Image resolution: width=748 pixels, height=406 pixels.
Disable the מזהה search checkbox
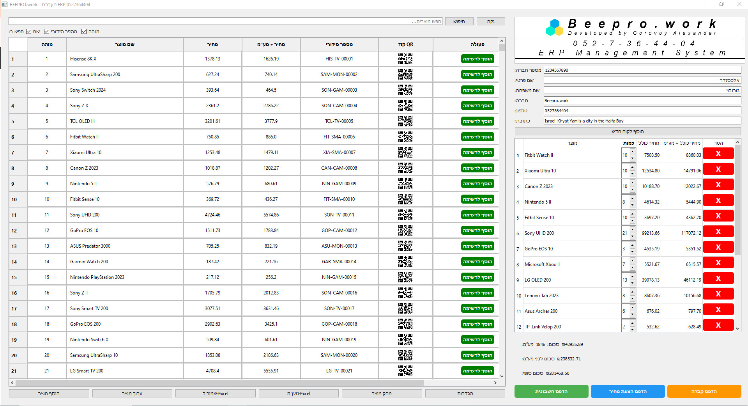coord(84,32)
